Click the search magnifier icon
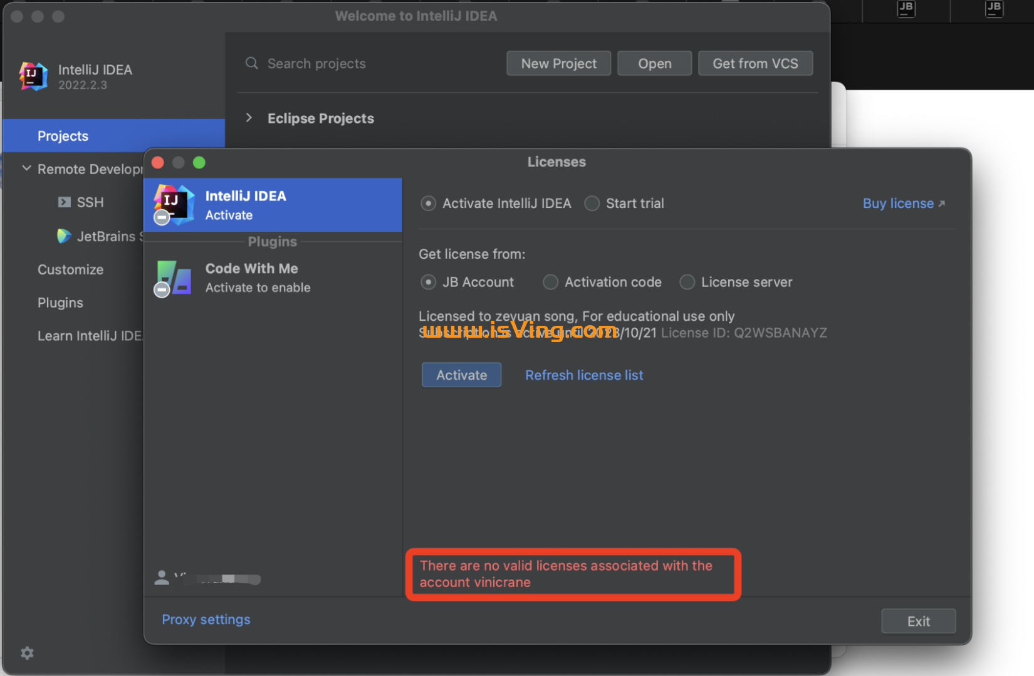1034x676 pixels. pyautogui.click(x=251, y=63)
